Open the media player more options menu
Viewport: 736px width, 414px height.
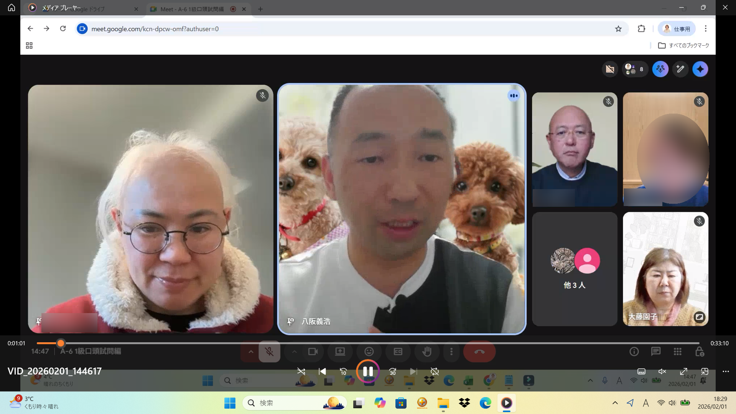(x=726, y=371)
